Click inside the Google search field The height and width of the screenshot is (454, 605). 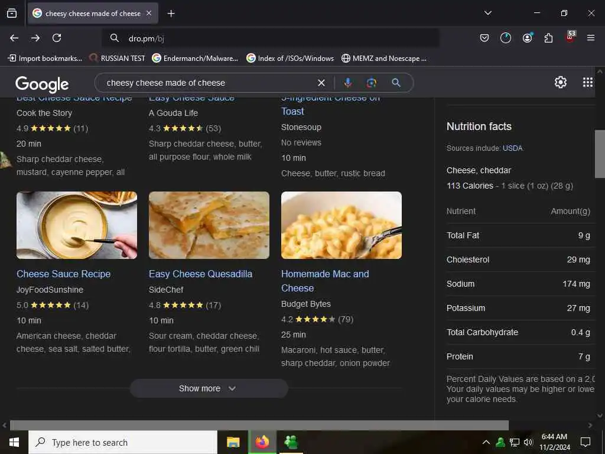pyautogui.click(x=209, y=83)
